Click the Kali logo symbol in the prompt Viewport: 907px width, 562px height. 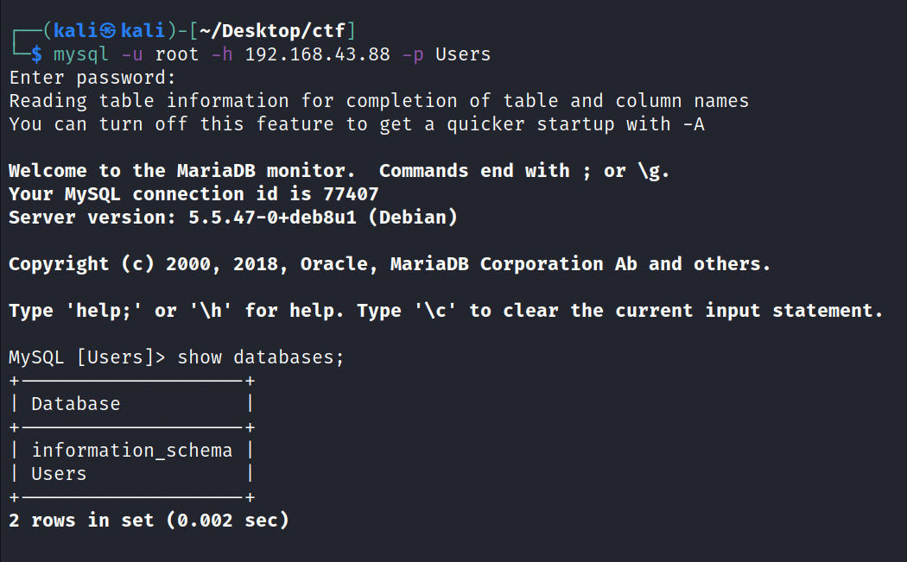108,32
